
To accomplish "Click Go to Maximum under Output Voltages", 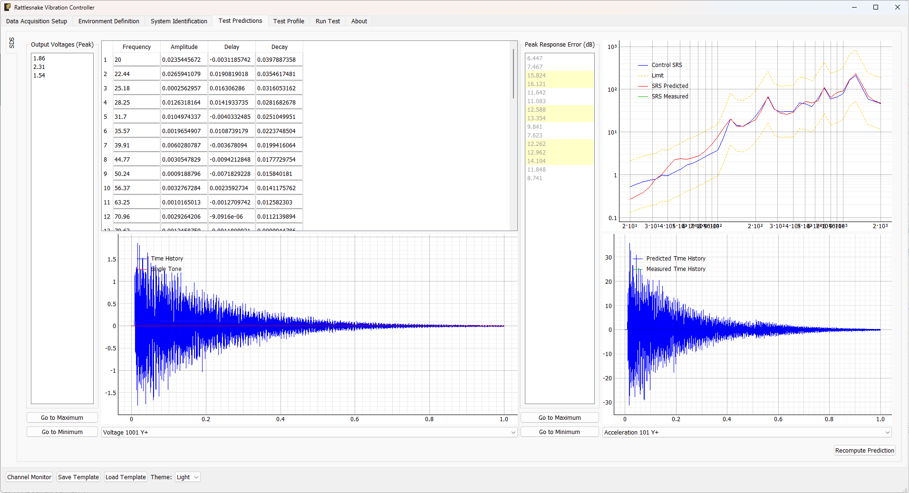I will [62, 417].
